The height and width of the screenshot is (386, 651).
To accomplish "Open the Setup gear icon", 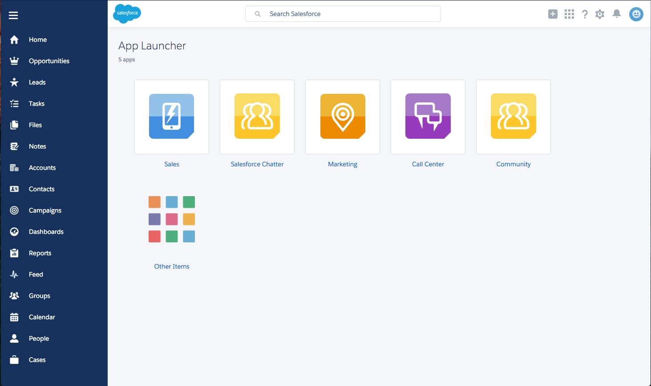I will [x=600, y=14].
